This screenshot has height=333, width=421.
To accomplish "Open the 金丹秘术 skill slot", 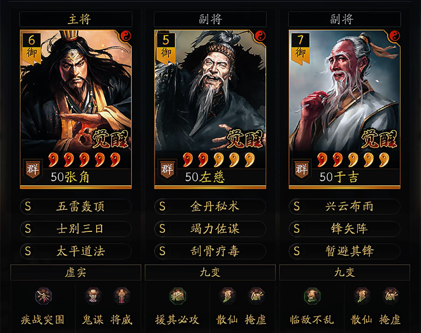I will [210, 207].
